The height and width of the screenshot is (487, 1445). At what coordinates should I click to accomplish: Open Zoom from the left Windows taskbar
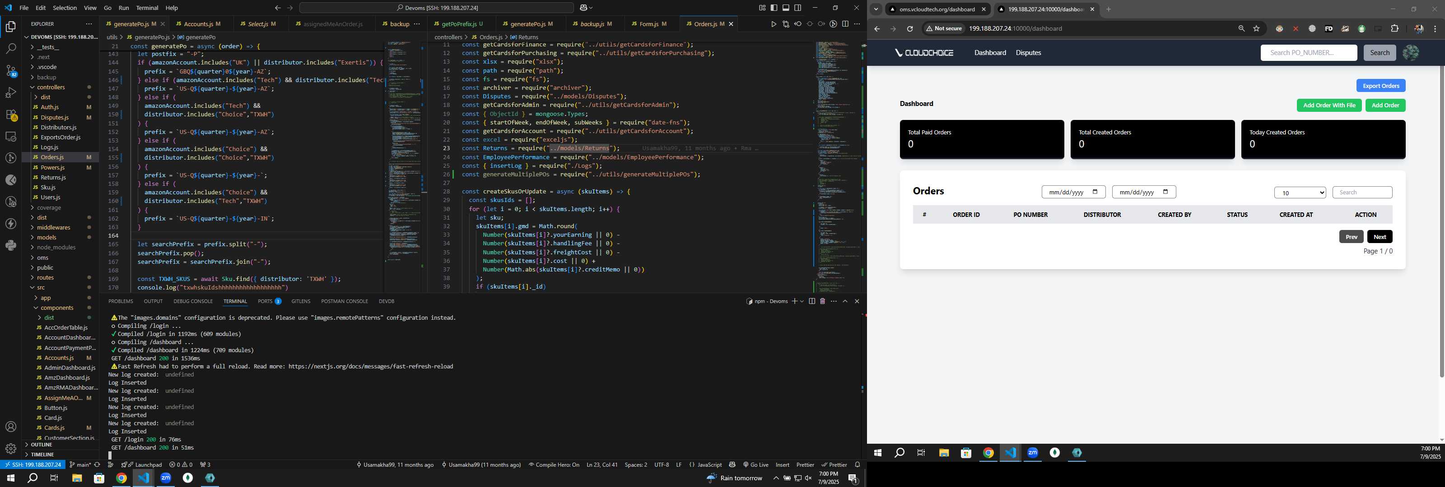[165, 478]
